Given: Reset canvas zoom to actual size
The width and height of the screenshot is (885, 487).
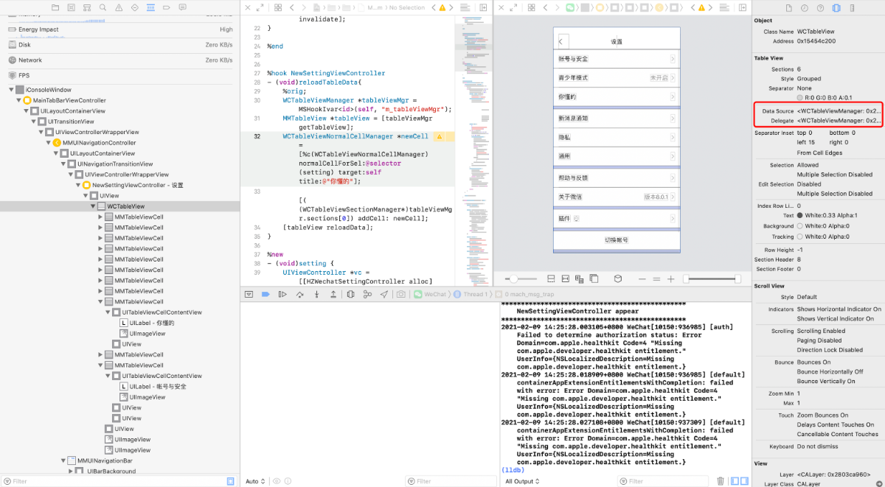Looking at the screenshot, I should click(x=656, y=279).
